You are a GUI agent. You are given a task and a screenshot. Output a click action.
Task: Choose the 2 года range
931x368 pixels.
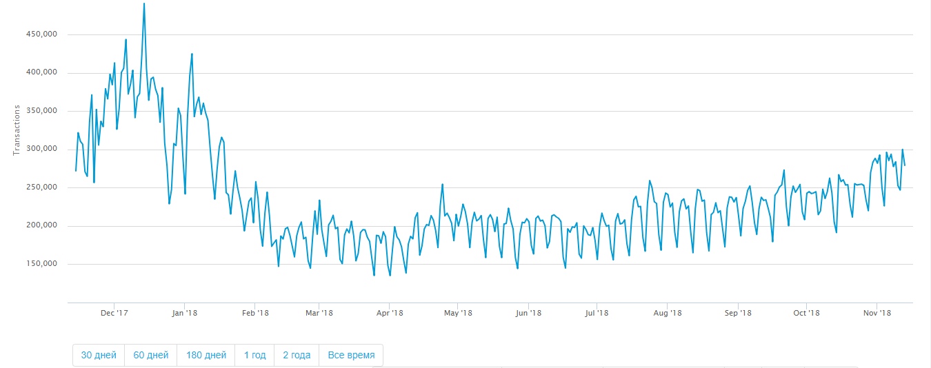click(x=297, y=356)
